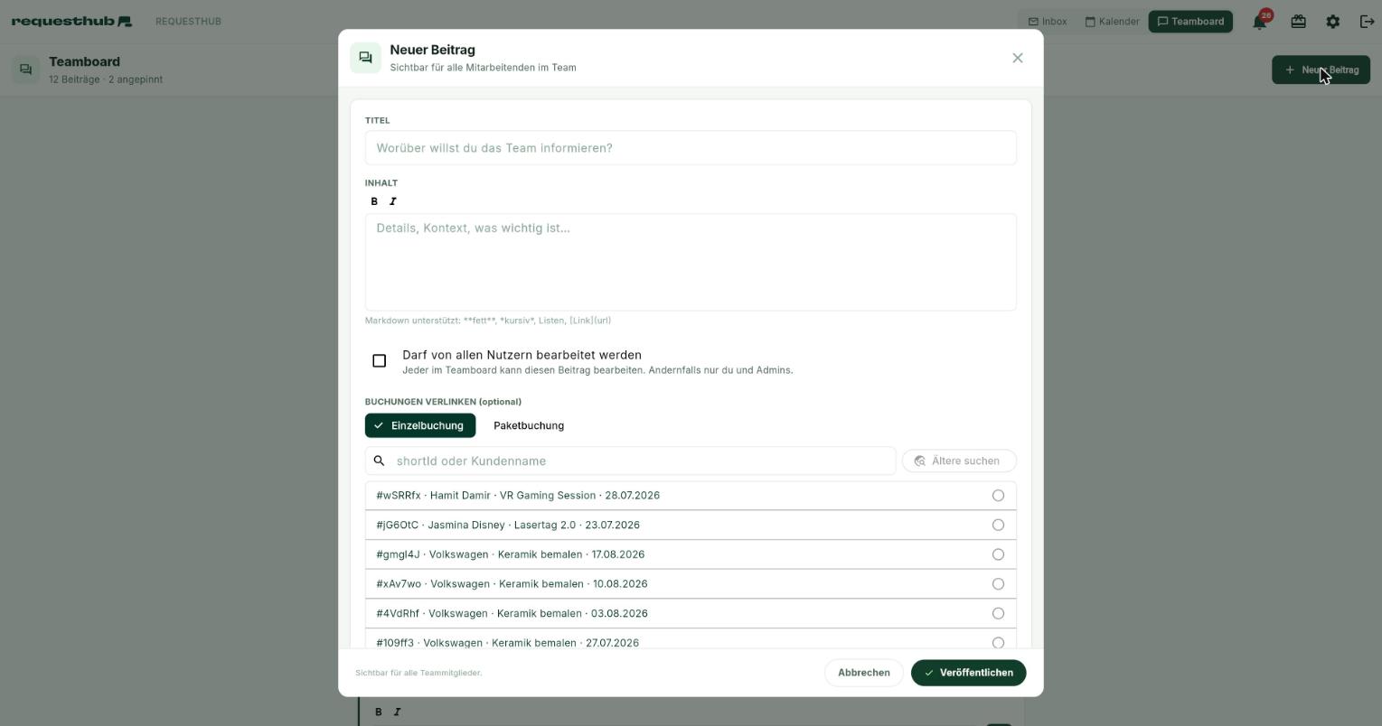Click italic icon in editor behind dialog
The width and height of the screenshot is (1382, 726).
tap(397, 712)
